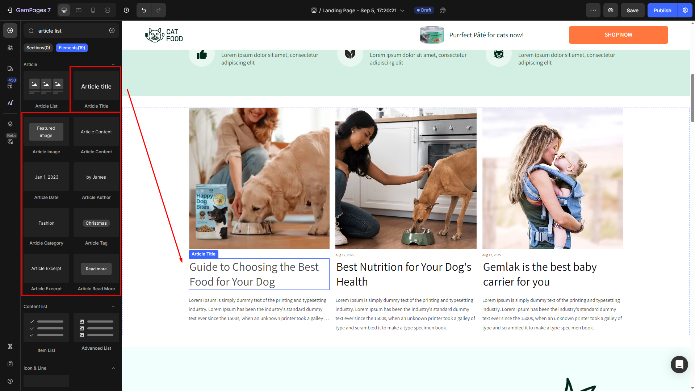695x391 pixels.
Task: Open the checklist icon in sidebar
Action: (10, 364)
